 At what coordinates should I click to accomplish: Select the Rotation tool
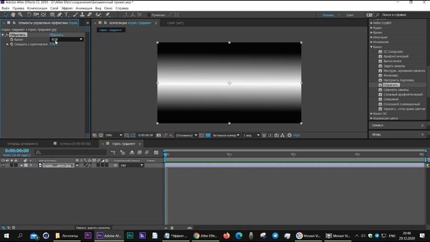pyautogui.click(x=29, y=15)
